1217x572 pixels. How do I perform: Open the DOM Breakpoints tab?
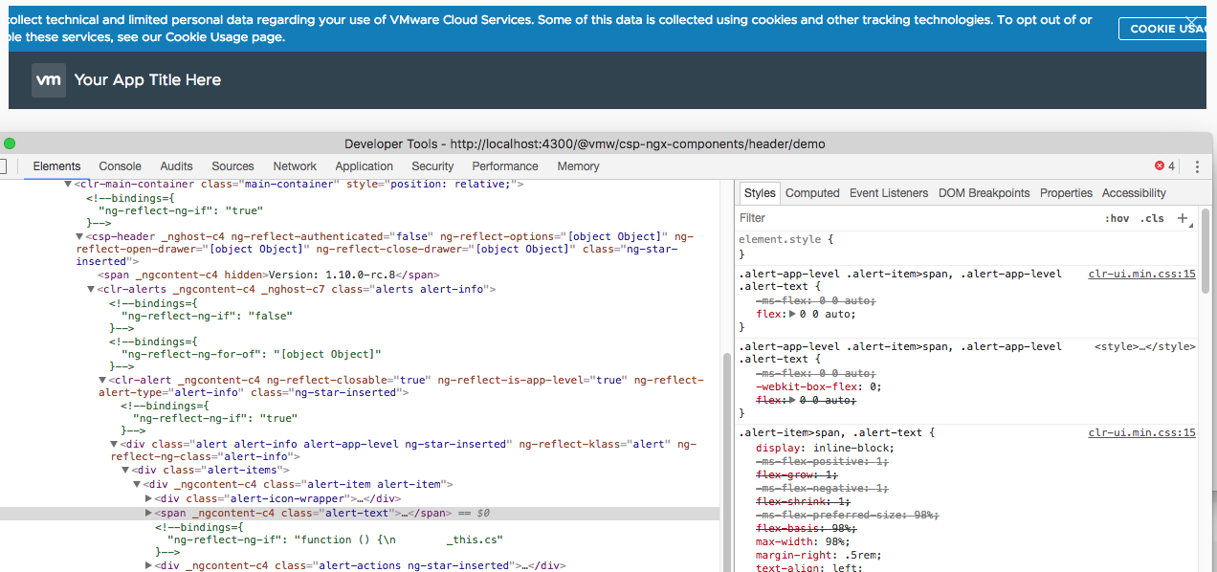[984, 193]
